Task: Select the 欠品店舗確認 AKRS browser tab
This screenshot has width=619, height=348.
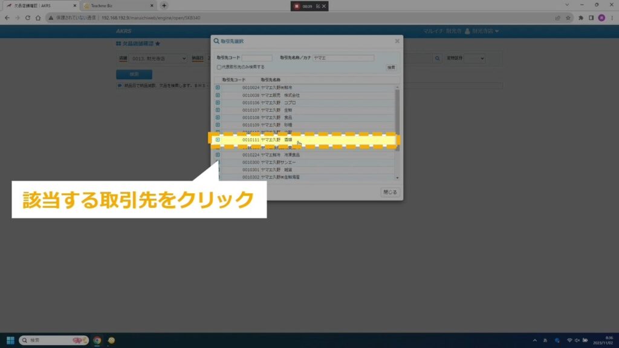Action: (x=39, y=5)
